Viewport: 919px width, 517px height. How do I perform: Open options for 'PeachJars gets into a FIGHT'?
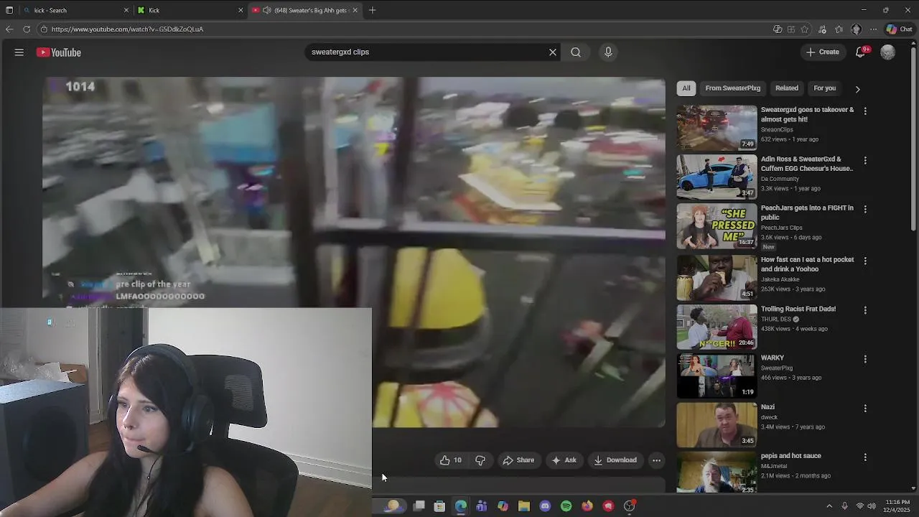point(865,210)
